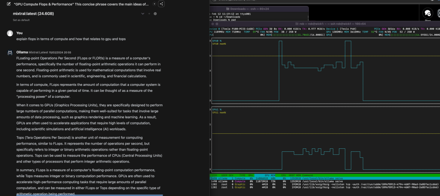The image size is (440, 196).
Task: Expand the model selector chevron
Action: 143,14
